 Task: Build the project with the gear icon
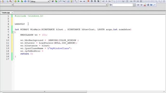[15, 1]
